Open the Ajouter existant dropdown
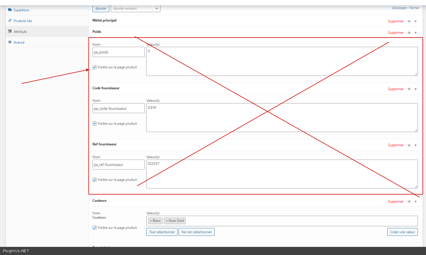This screenshot has height=255, width=426. pos(136,8)
